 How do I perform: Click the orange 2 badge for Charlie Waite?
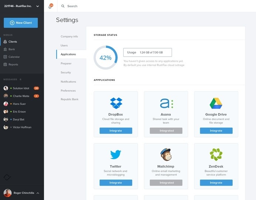pyautogui.click(x=36, y=96)
